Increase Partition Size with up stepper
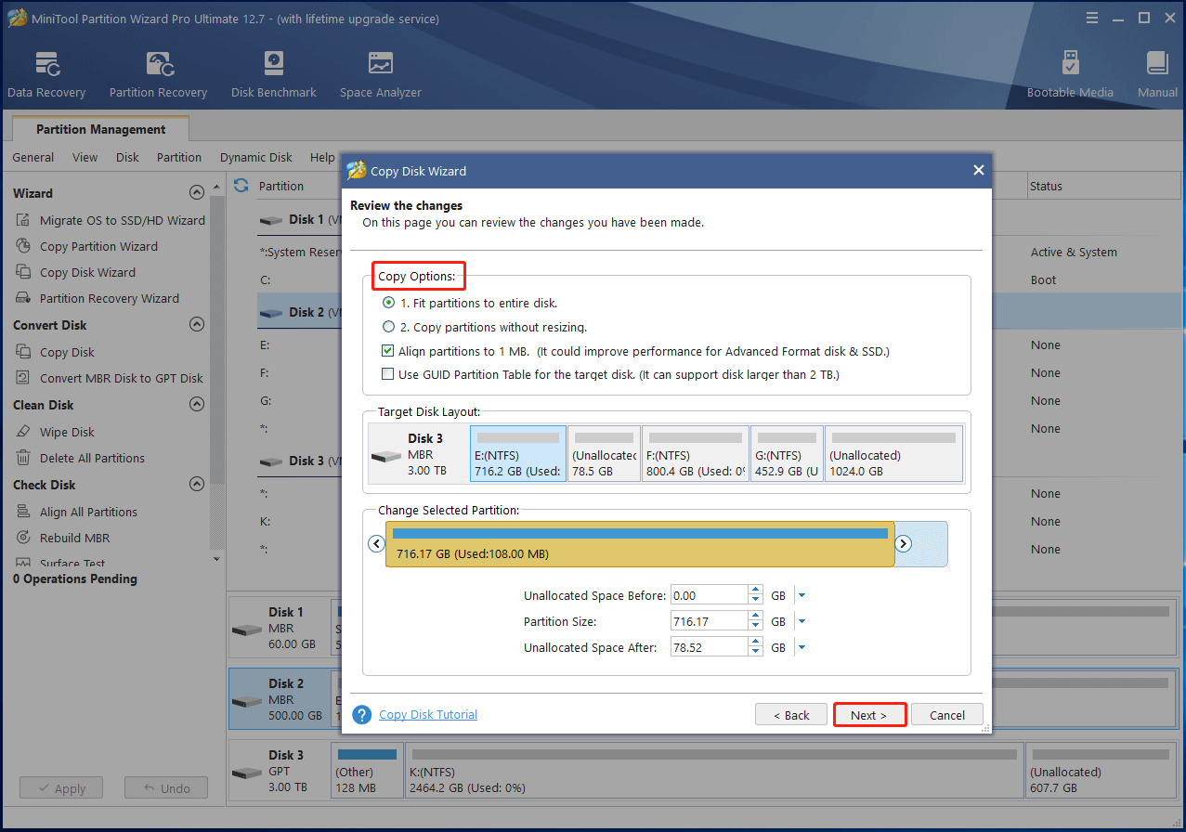 [755, 617]
